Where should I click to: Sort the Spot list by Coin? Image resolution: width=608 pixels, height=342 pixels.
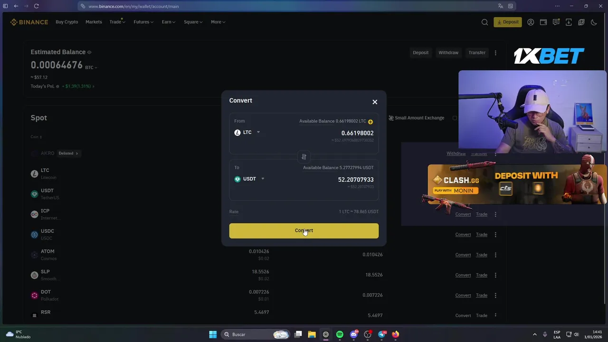pos(36,137)
